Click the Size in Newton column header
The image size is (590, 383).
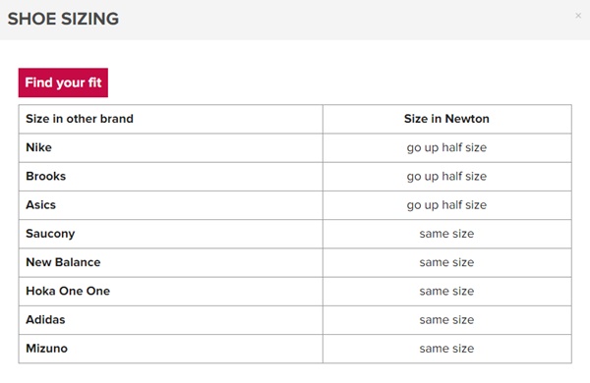pyautogui.click(x=446, y=119)
